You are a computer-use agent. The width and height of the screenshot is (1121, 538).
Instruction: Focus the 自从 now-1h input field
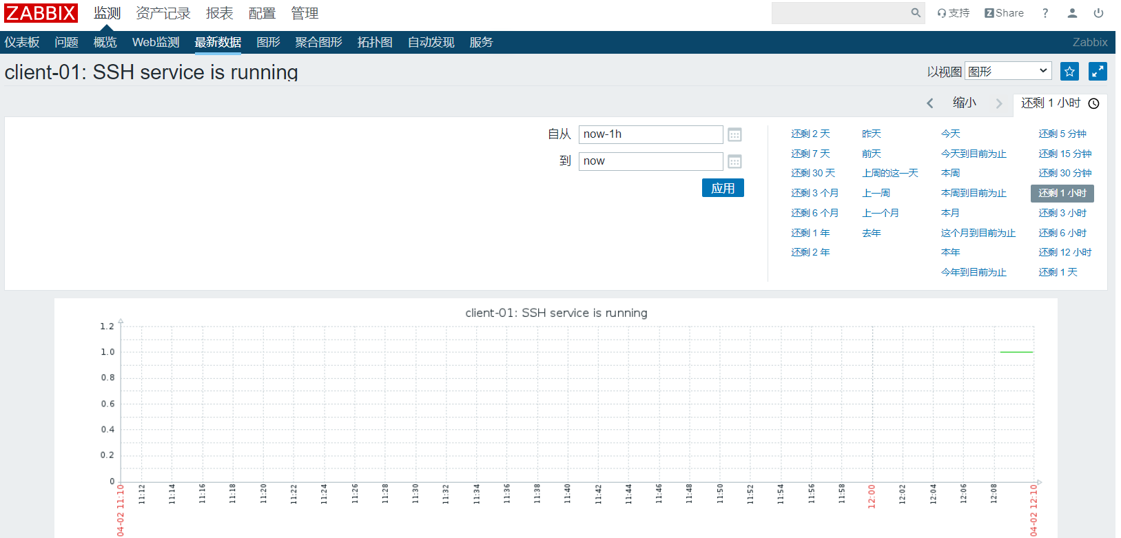tap(651, 134)
